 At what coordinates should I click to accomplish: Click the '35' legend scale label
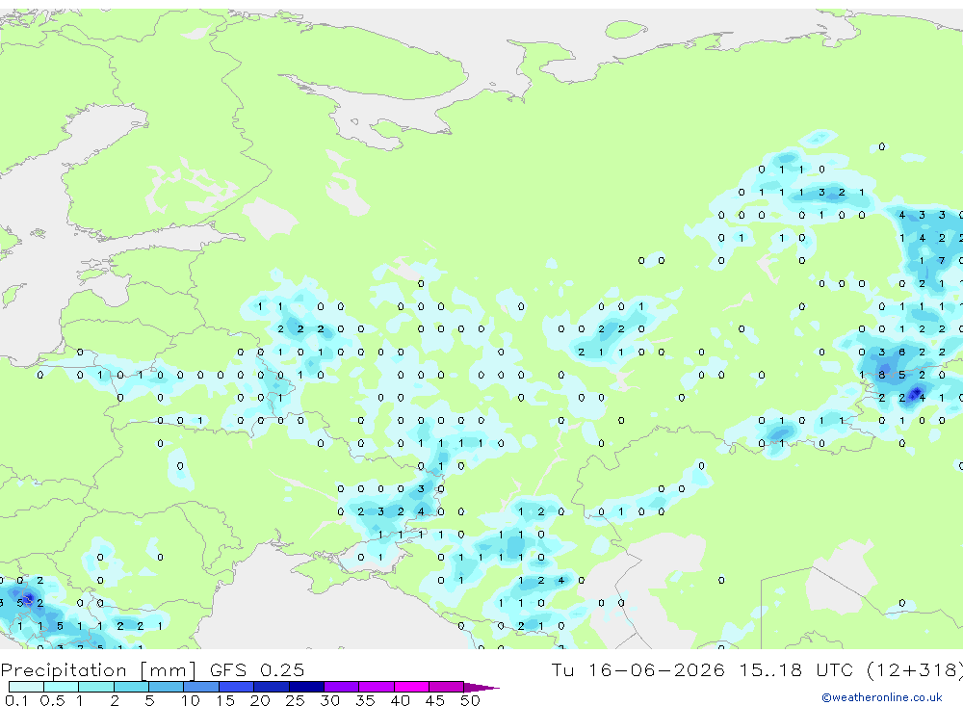click(x=365, y=700)
